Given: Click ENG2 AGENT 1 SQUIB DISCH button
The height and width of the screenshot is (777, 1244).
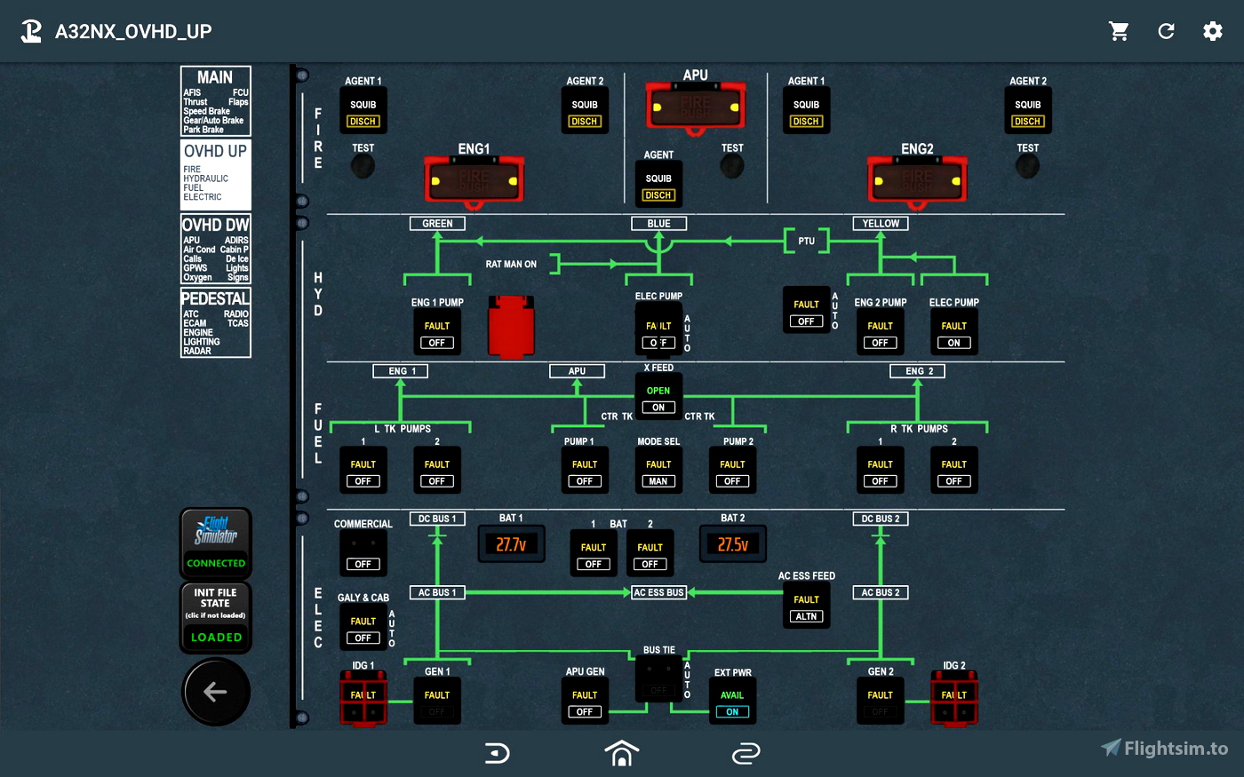Looking at the screenshot, I should (806, 111).
